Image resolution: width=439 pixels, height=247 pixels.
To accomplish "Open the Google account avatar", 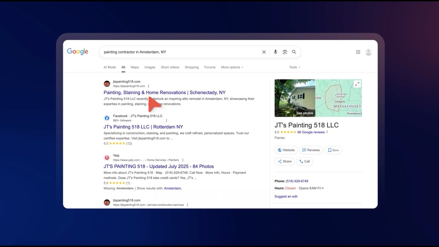I will point(369,52).
